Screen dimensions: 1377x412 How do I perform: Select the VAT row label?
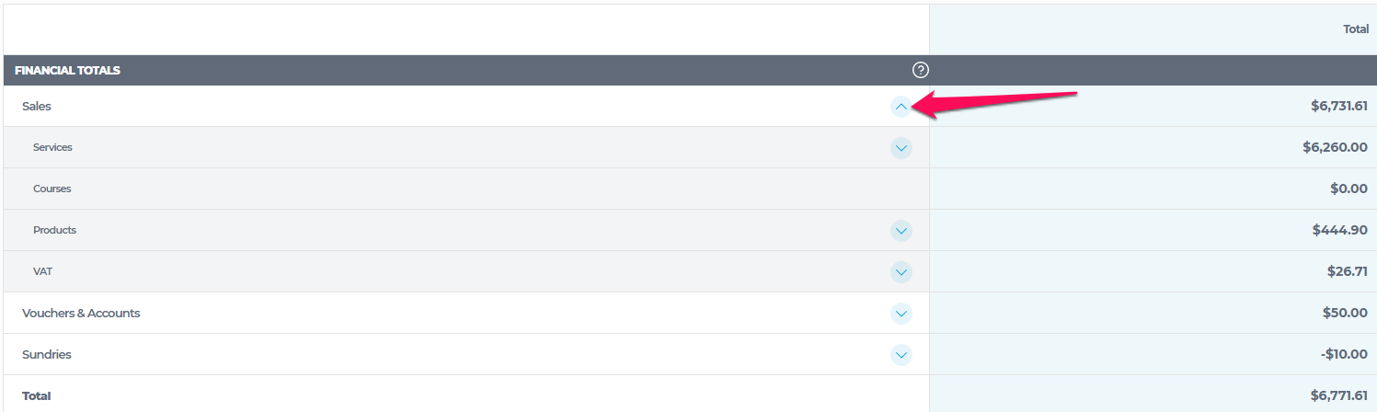(x=42, y=272)
